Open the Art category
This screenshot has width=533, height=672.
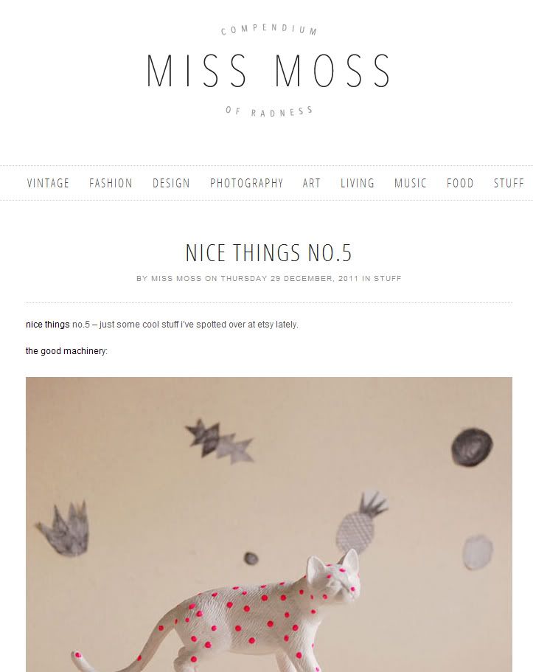[312, 183]
